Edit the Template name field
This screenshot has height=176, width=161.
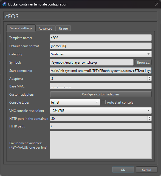coord(101,38)
